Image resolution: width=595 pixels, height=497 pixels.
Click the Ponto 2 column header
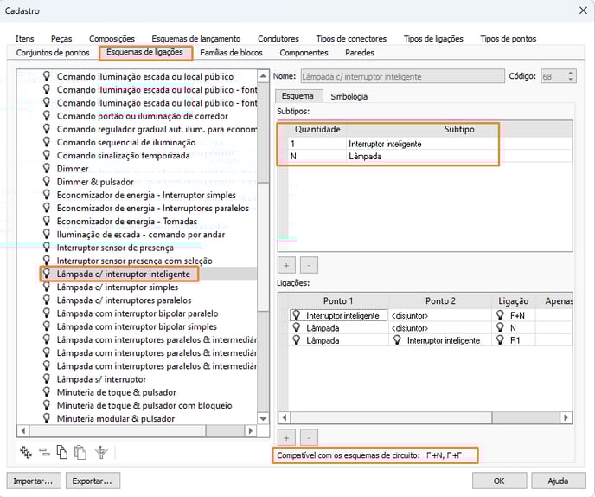tap(440, 301)
